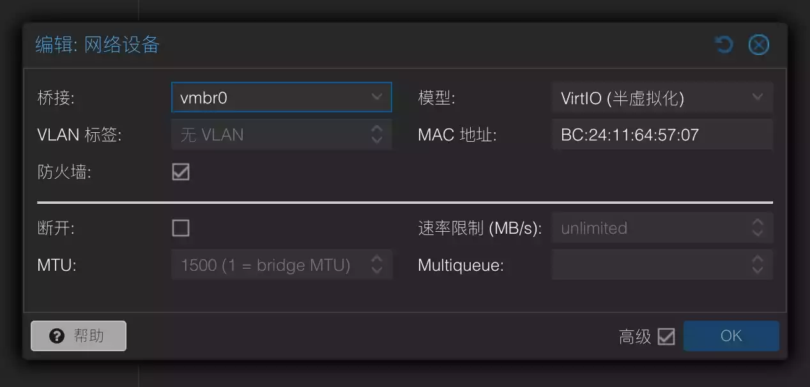Enable the 断开 disconnect checkbox
Image resolution: width=810 pixels, height=387 pixels.
pos(181,228)
